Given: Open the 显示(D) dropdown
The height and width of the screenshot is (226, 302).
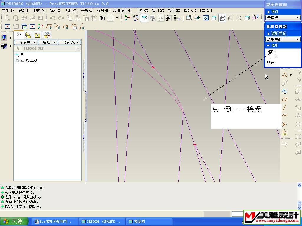Looking at the screenshot, I should point(26,42).
